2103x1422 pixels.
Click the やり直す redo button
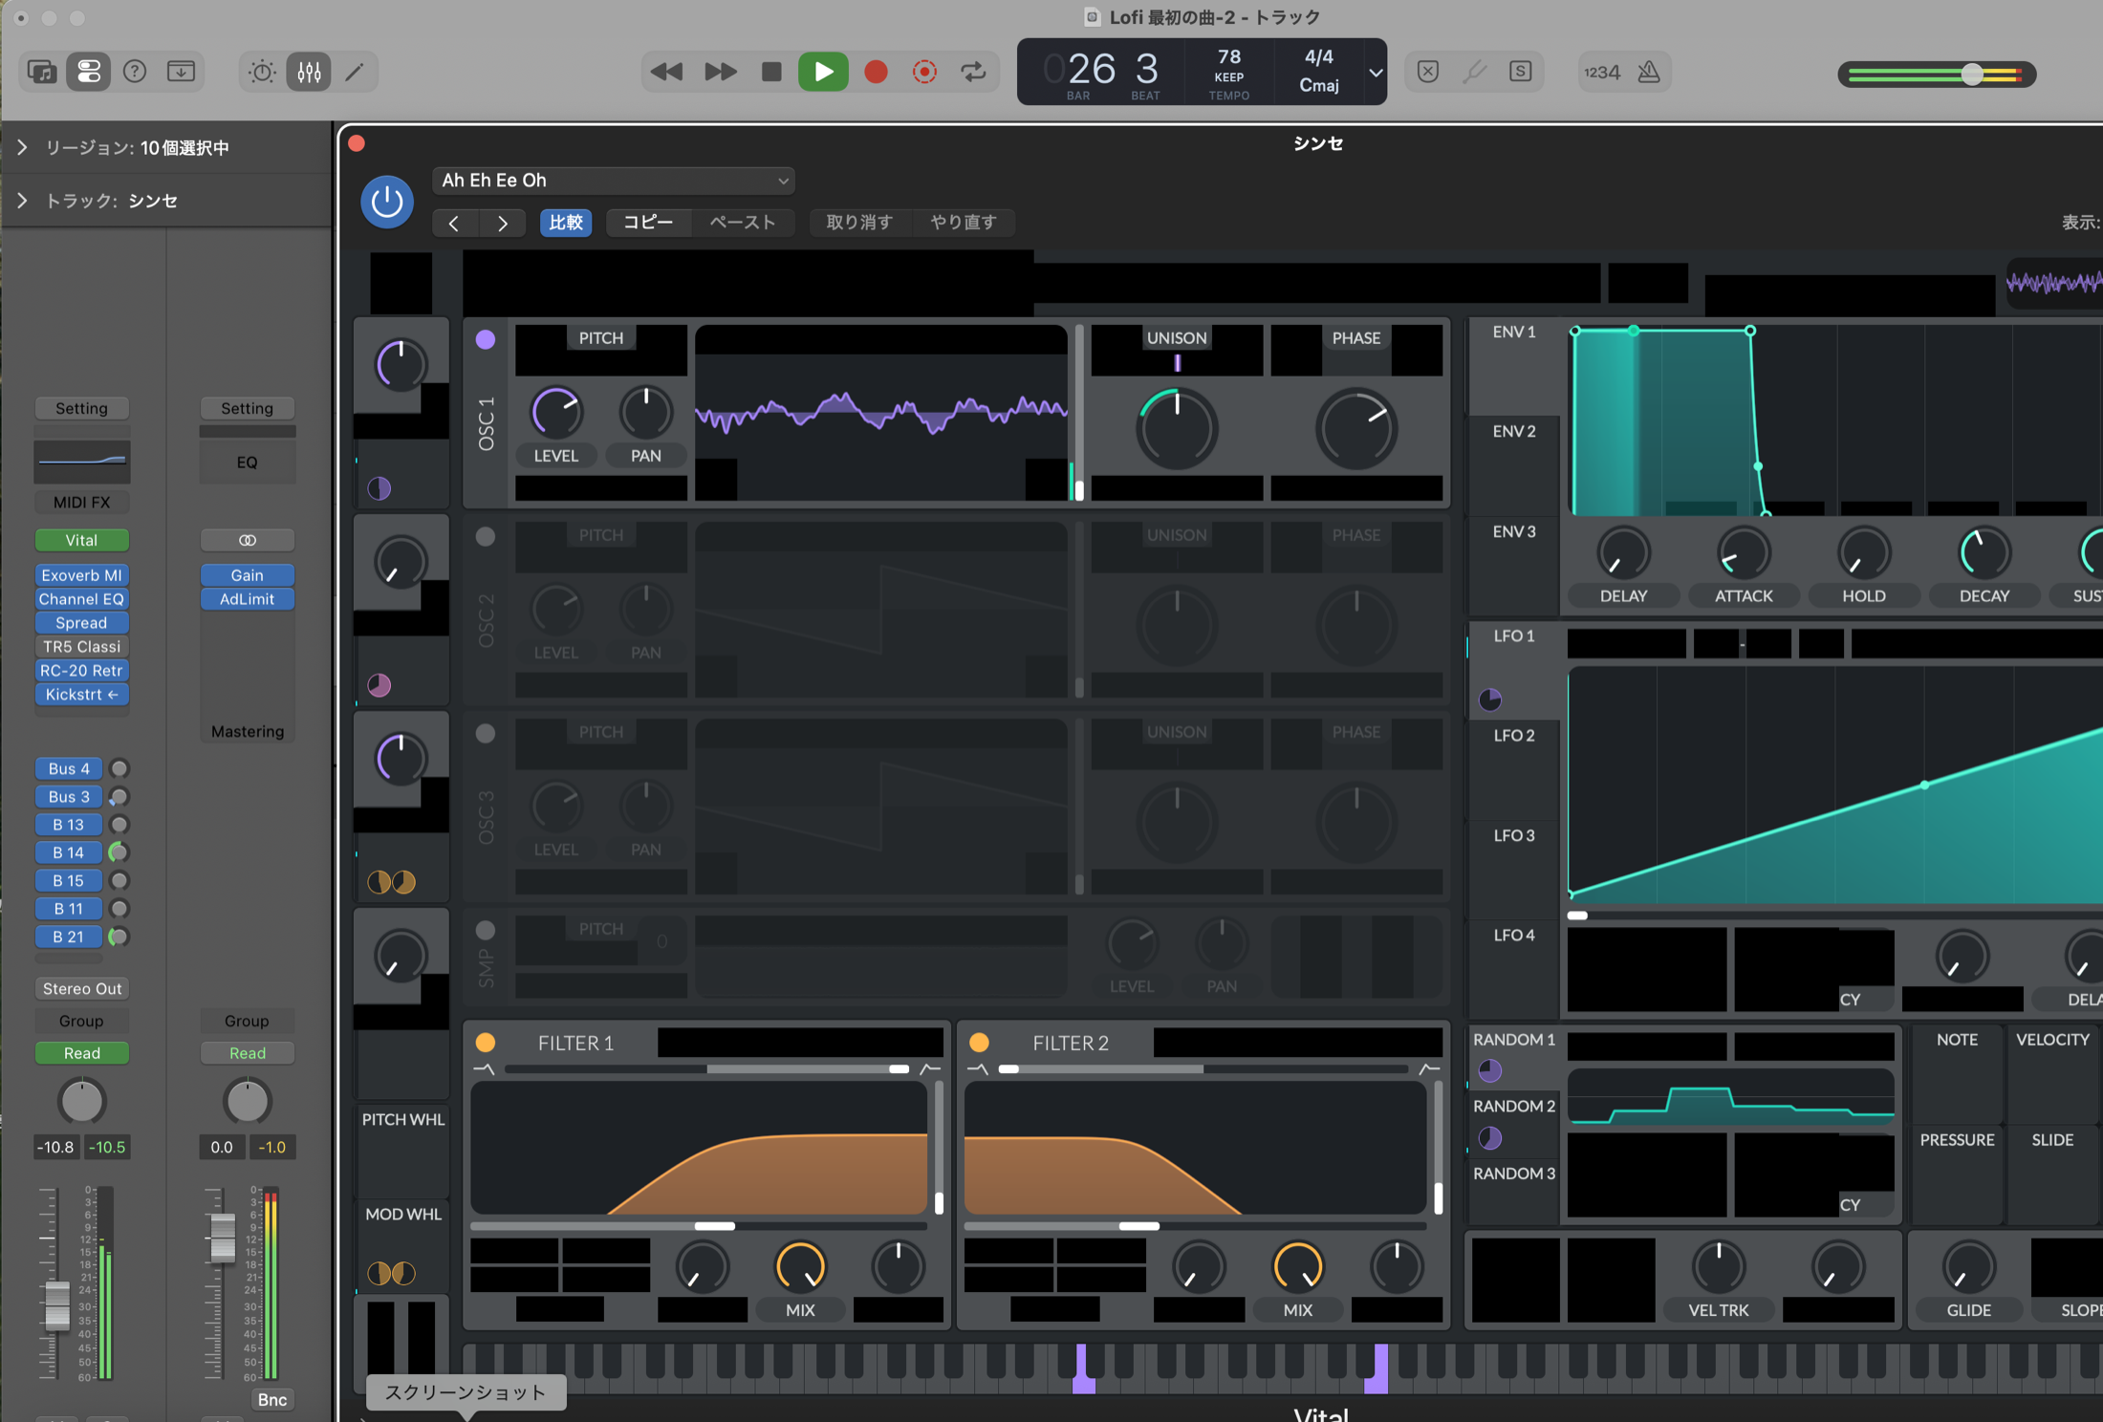coord(963,223)
